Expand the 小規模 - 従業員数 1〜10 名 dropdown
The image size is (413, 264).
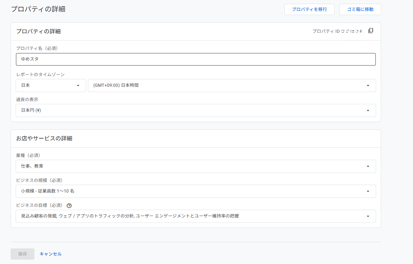(196, 191)
